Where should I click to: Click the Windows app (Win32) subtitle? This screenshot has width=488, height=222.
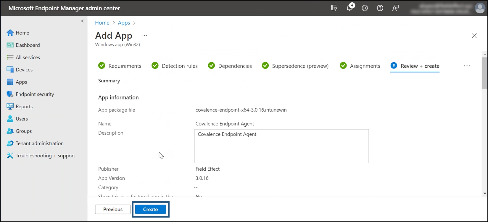coord(117,45)
